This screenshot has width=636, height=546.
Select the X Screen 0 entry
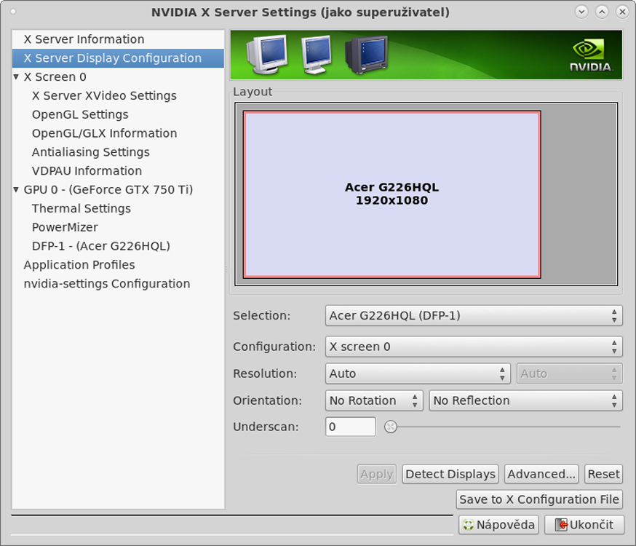point(55,76)
